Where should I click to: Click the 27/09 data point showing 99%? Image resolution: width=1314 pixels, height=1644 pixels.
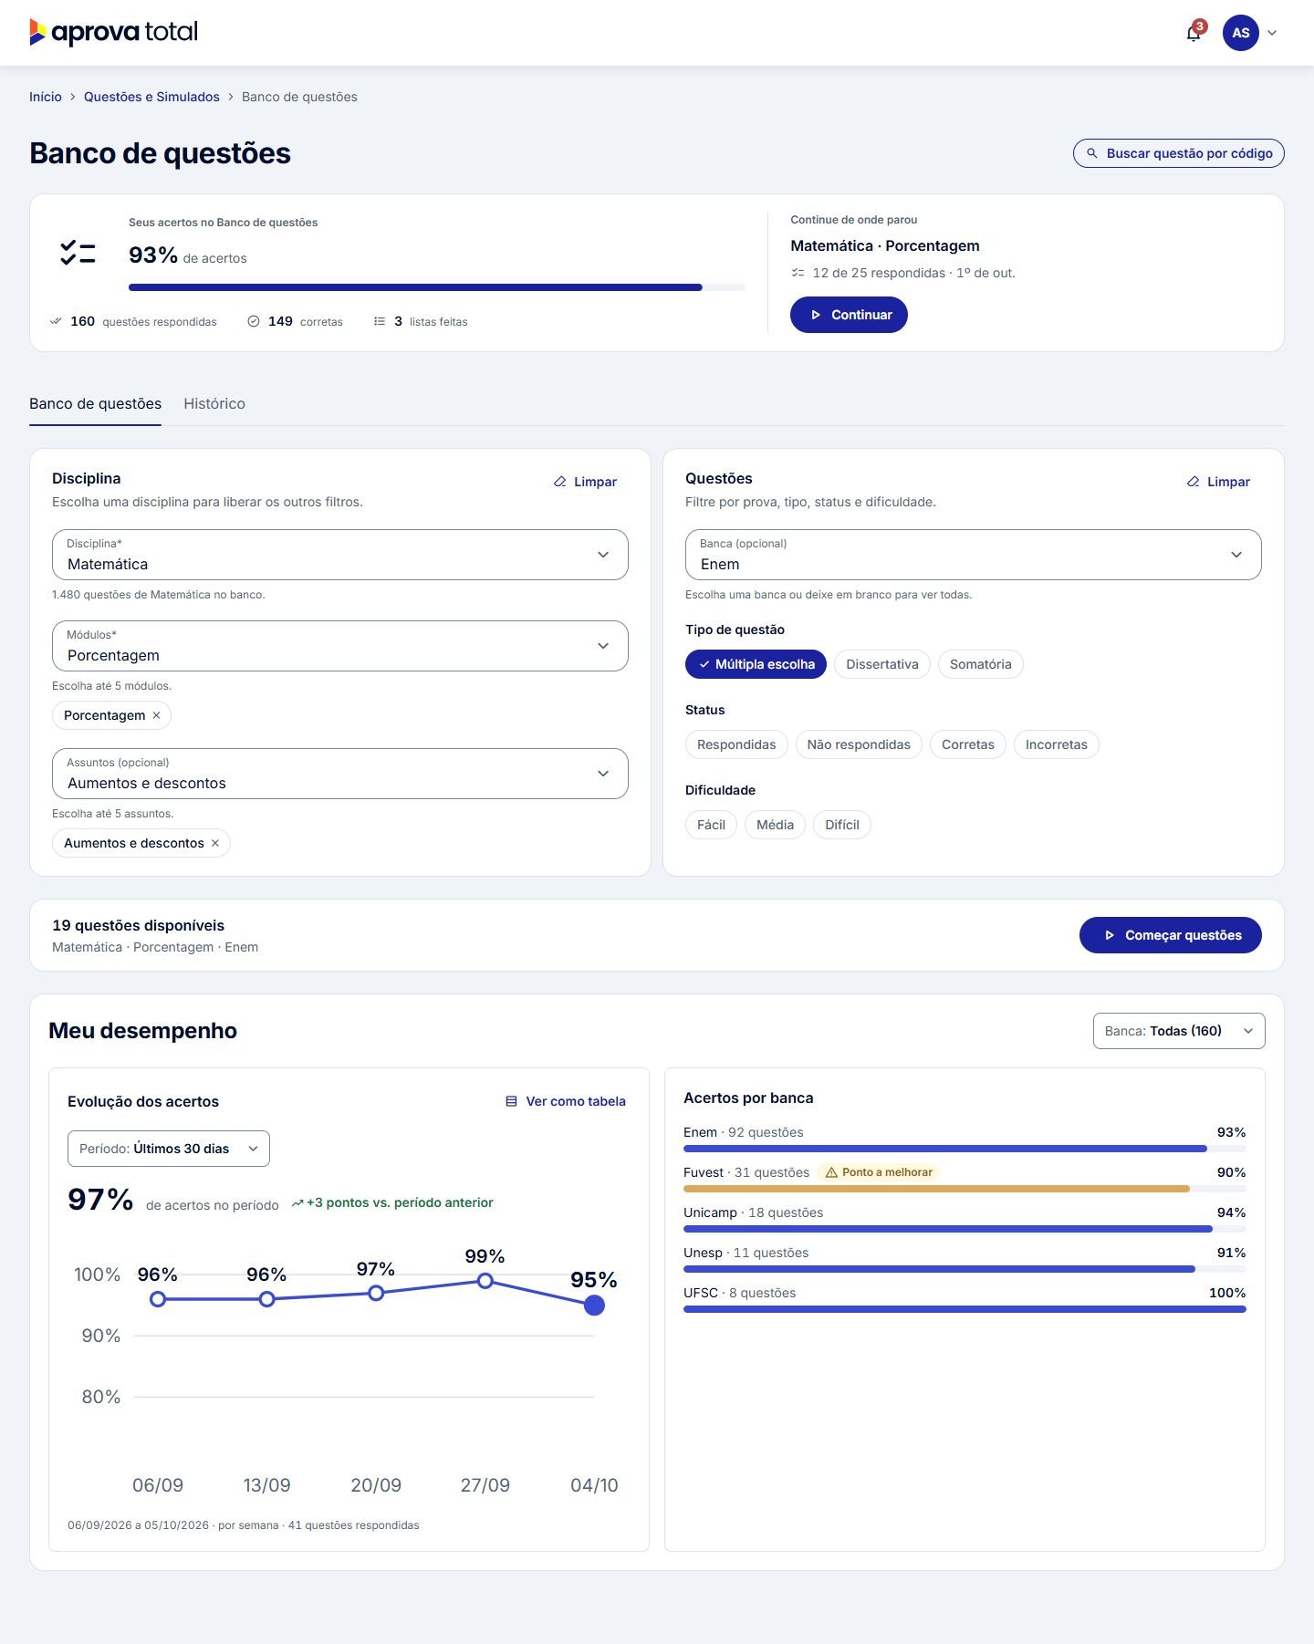pos(485,1281)
